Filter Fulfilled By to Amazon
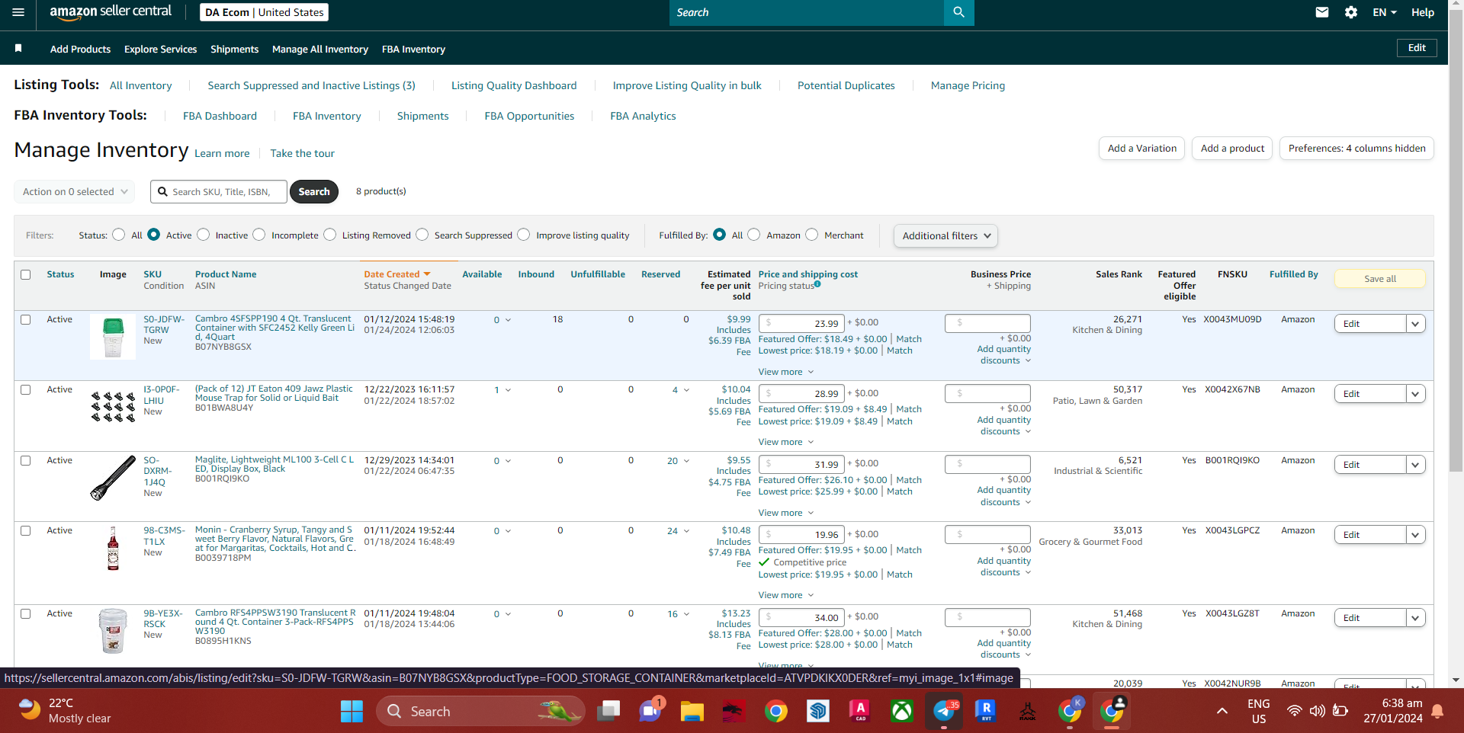 (x=754, y=235)
